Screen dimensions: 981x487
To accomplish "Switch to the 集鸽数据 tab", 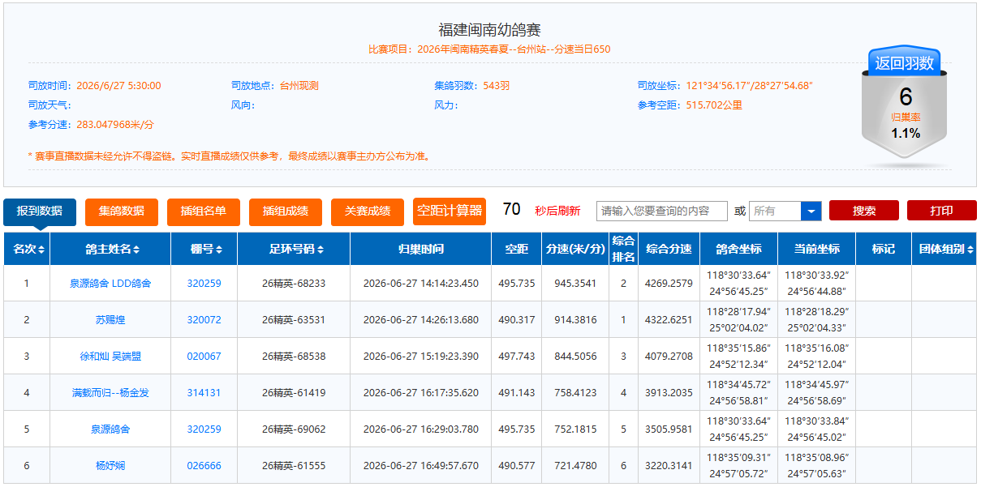I will pyautogui.click(x=122, y=211).
